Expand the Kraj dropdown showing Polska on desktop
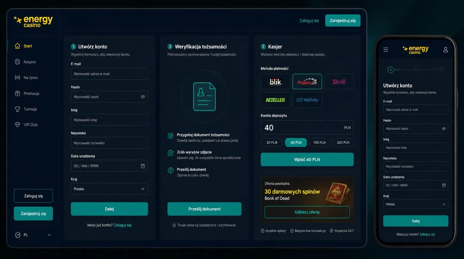Viewport: 464px width, 259px height. point(109,189)
